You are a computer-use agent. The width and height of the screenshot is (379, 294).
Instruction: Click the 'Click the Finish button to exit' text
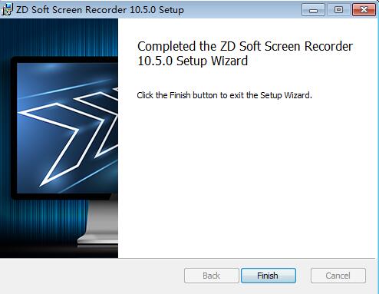[224, 95]
